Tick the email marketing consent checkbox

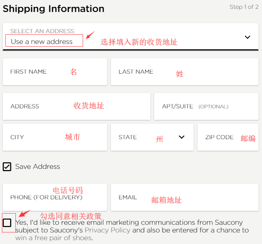[x=7, y=222]
